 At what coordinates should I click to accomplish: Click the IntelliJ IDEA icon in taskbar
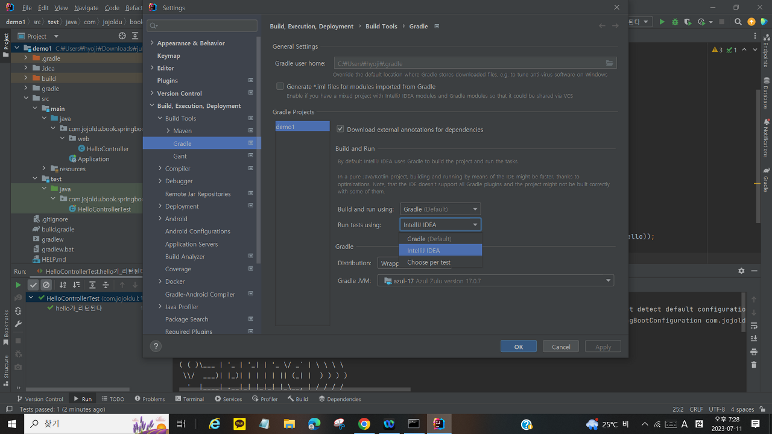(438, 424)
